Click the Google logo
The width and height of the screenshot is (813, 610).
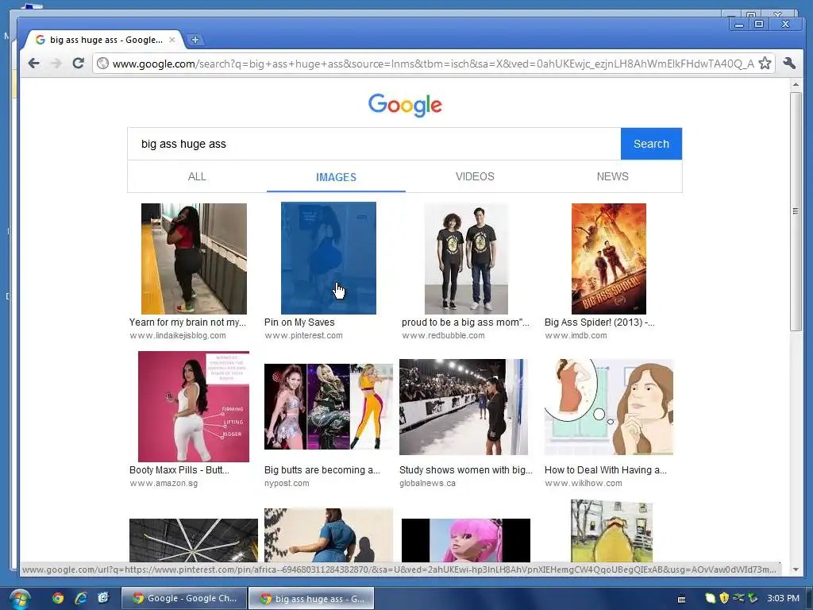click(405, 105)
